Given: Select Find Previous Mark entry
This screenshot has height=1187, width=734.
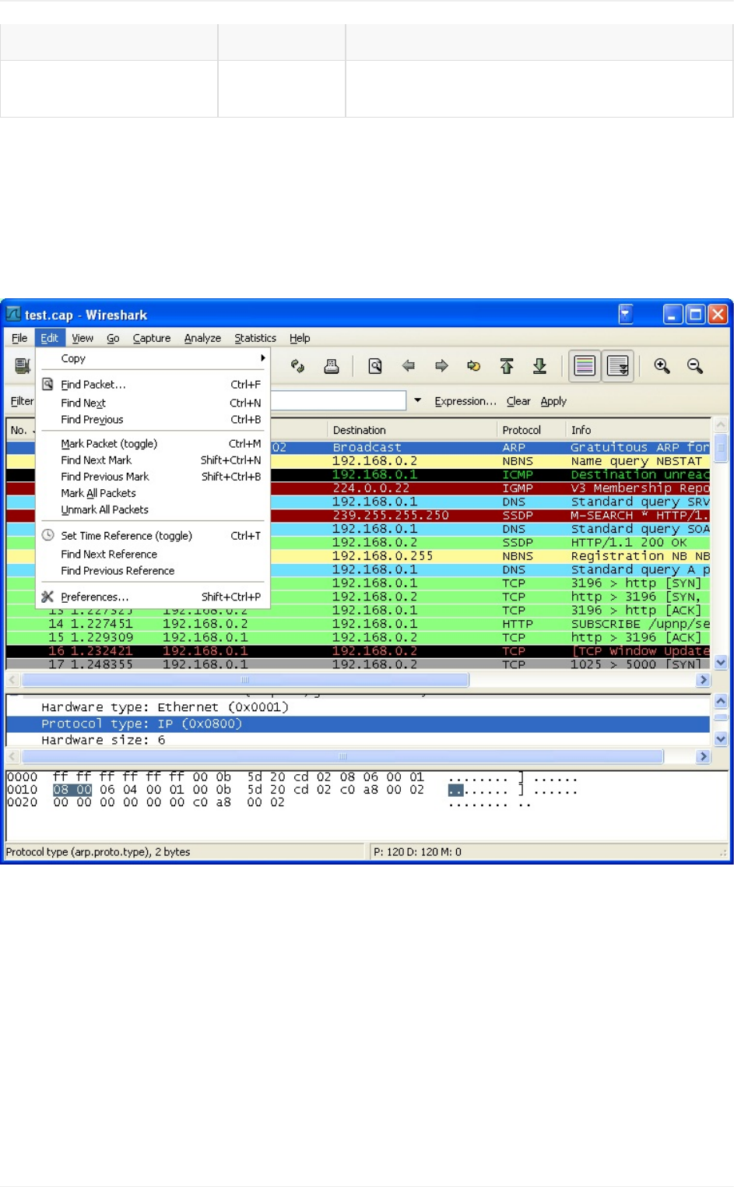Looking at the screenshot, I should point(153,477).
